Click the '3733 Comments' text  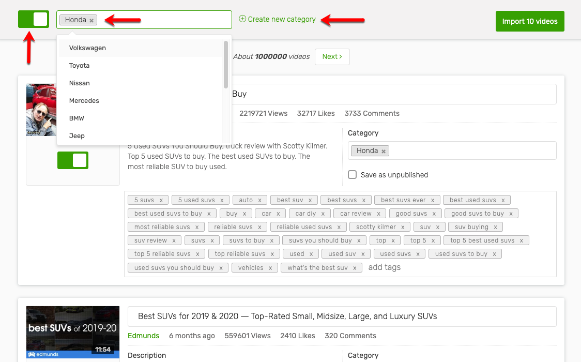[372, 113]
